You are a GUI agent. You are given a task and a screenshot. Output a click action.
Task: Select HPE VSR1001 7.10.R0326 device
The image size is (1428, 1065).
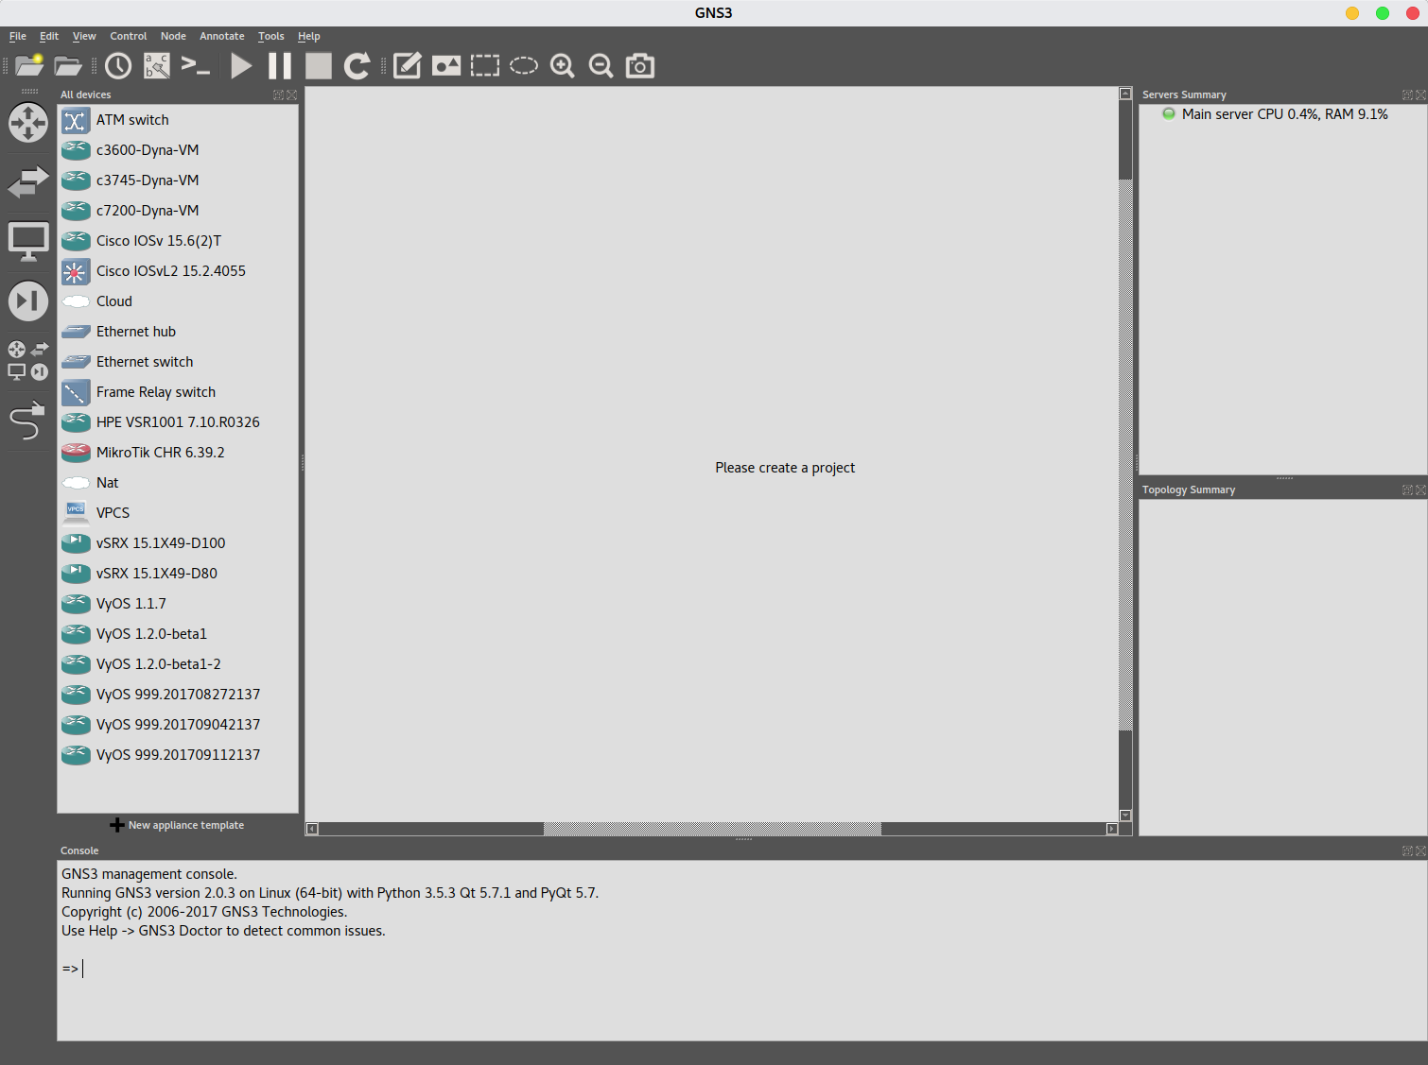(178, 422)
